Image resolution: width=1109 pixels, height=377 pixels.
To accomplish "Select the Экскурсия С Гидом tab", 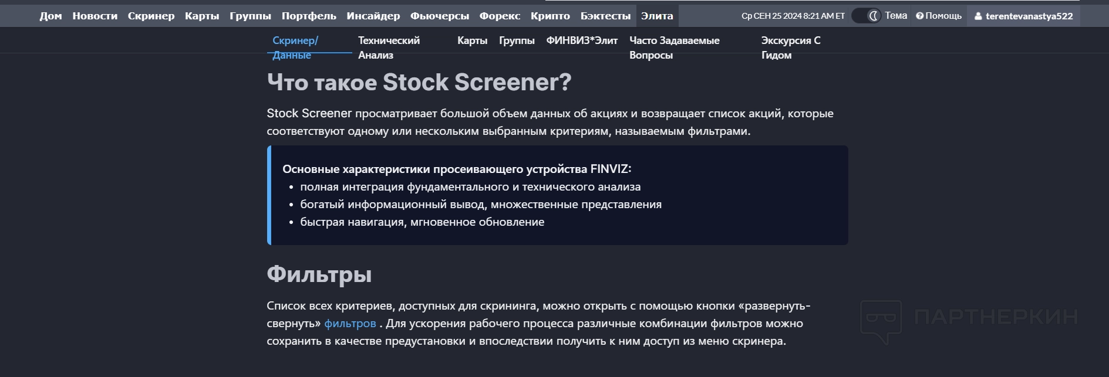I will coord(790,47).
